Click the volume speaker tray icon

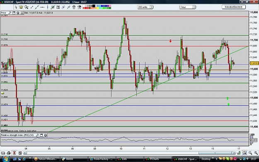click(247, 159)
